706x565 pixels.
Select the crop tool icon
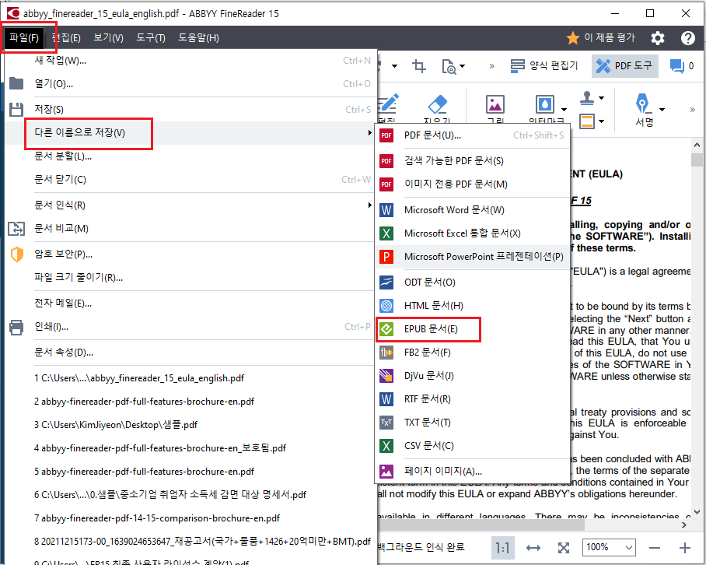[x=419, y=66]
